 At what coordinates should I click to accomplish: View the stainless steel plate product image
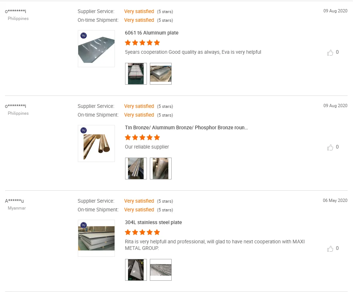click(96, 238)
